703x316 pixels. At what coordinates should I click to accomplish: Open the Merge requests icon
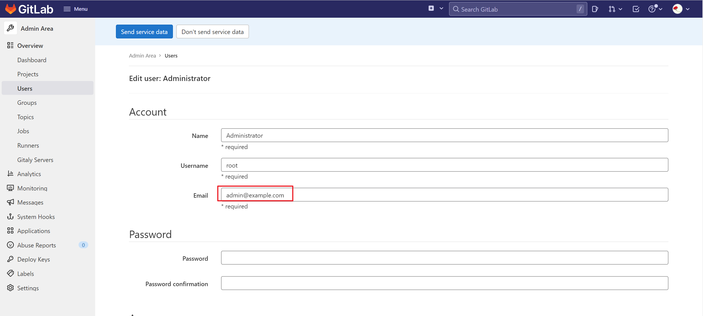tap(612, 9)
